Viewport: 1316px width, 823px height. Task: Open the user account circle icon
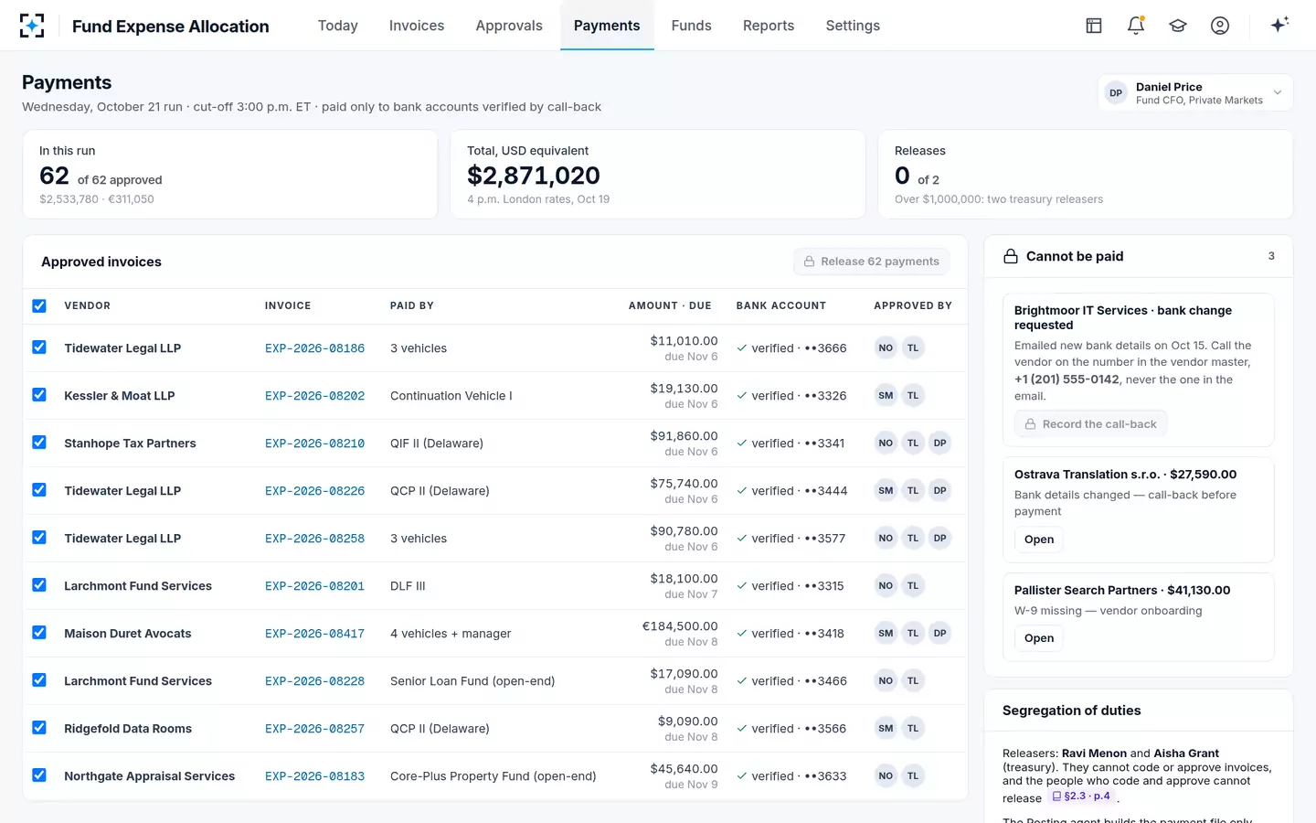coord(1220,26)
